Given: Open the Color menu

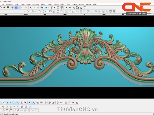Looking at the screenshot, I should [x=62, y=4].
